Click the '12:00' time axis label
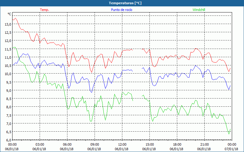This screenshot has width=244, height=152. (122, 145)
